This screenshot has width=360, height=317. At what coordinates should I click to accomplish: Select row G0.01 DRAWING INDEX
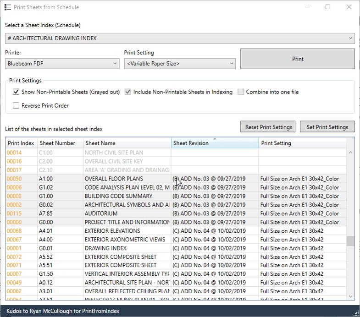click(x=176, y=248)
